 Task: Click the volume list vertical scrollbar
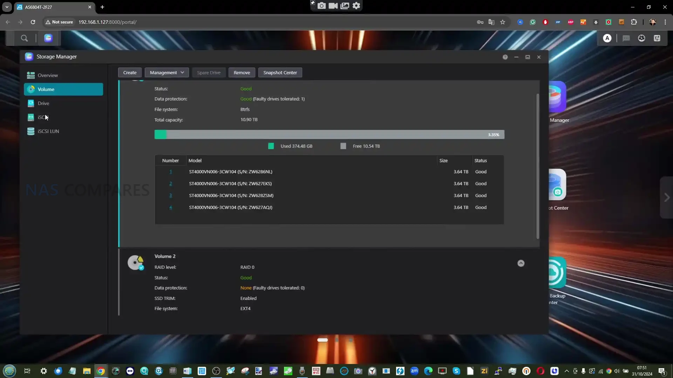538,166
